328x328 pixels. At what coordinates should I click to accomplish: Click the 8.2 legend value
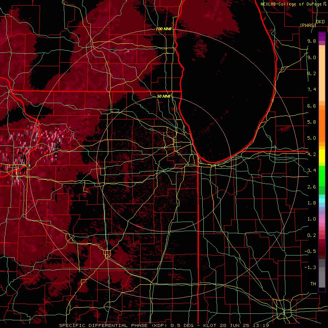(x=312, y=73)
